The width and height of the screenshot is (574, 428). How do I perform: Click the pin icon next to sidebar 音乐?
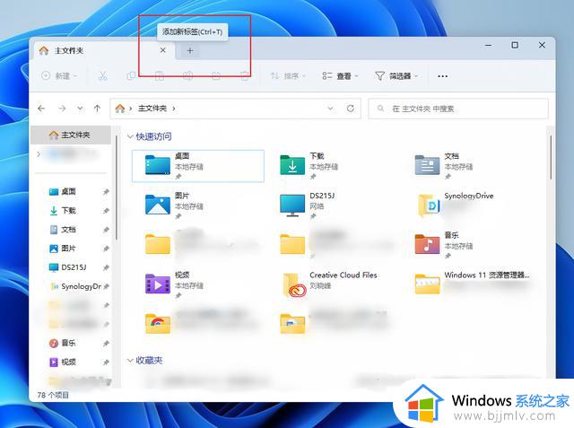click(x=106, y=344)
